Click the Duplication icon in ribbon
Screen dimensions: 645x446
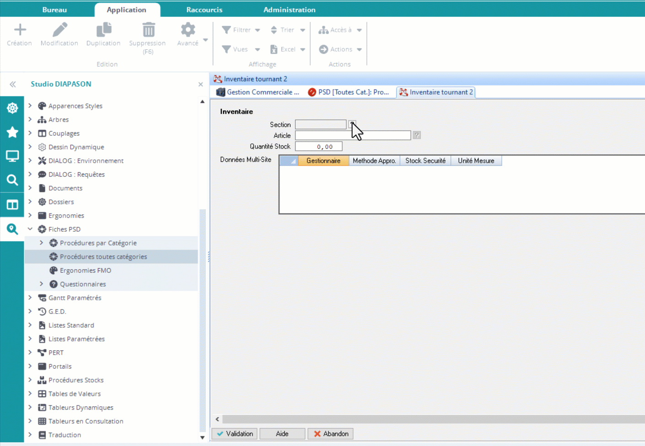click(x=103, y=30)
